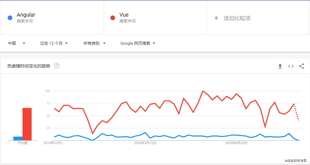Screen dimensions: 310x165
Task: Open help icon beside 热度随时间变化的趋势
Action: coord(57,65)
